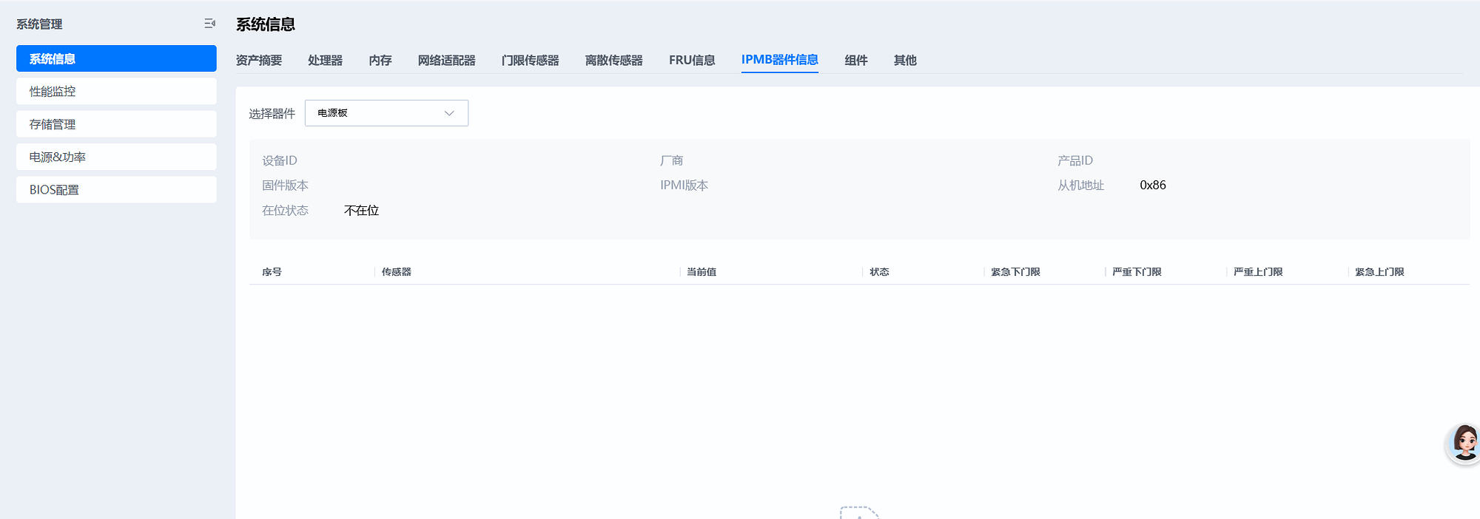
Task: Click the 产品ID field label
Action: (x=1075, y=160)
